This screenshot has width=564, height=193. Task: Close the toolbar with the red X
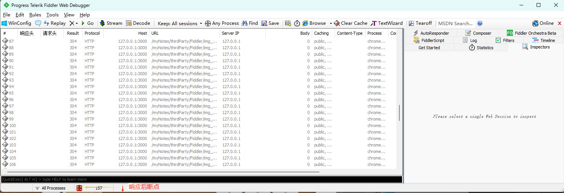pyautogui.click(x=559, y=23)
